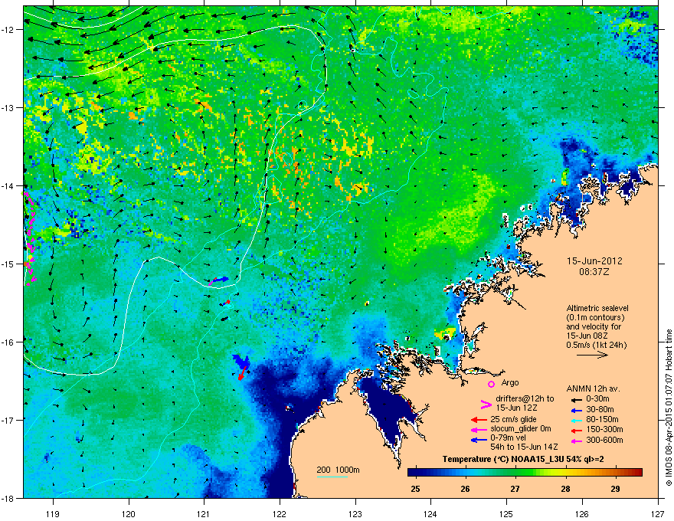Click the latitude label -18
Image resolution: width=674 pixels, height=521 pixels.
(9, 498)
